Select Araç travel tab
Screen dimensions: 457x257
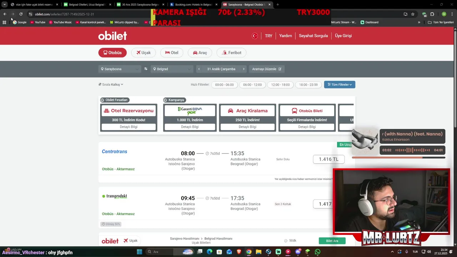tap(200, 52)
